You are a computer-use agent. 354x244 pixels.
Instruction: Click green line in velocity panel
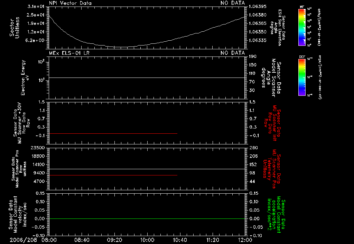tap(147, 218)
